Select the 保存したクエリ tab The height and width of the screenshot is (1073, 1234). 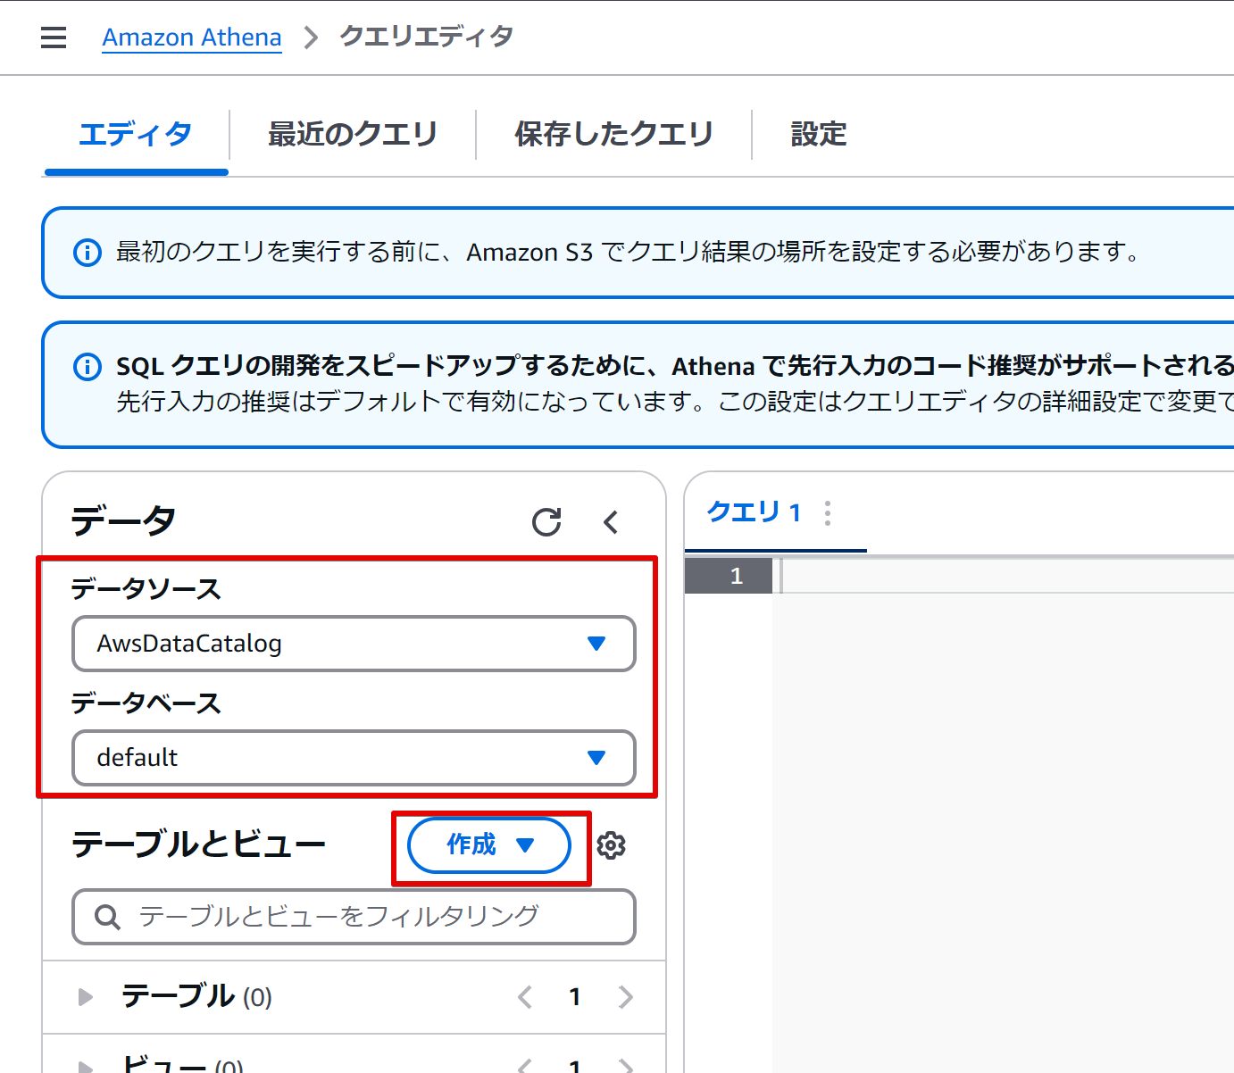point(613,134)
